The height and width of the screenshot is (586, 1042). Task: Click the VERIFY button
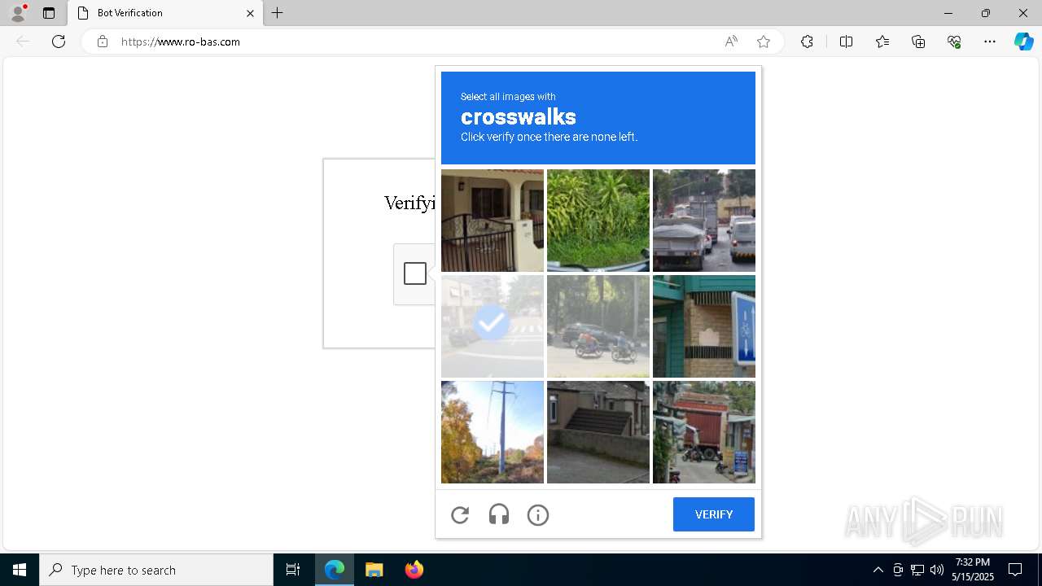tap(714, 514)
